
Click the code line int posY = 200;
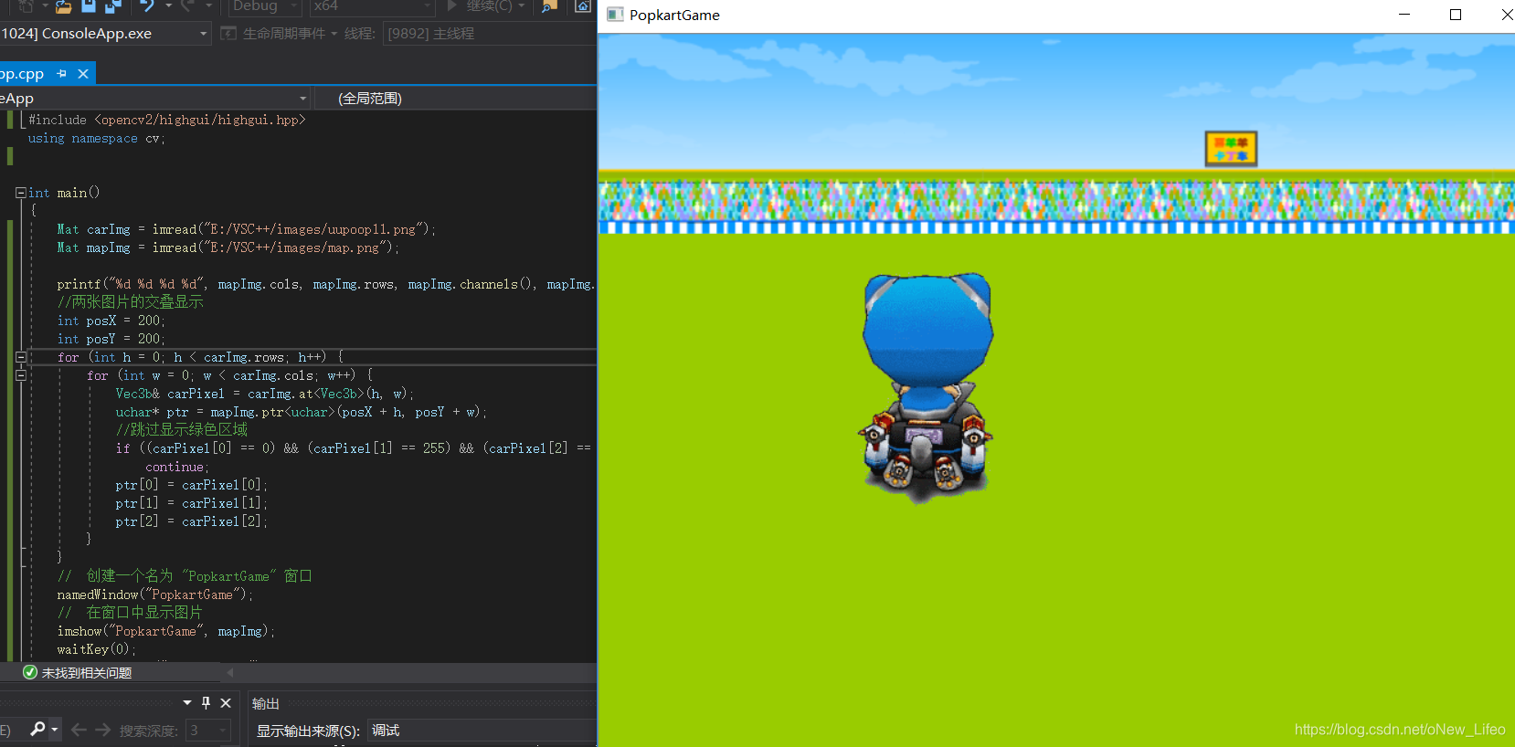111,339
